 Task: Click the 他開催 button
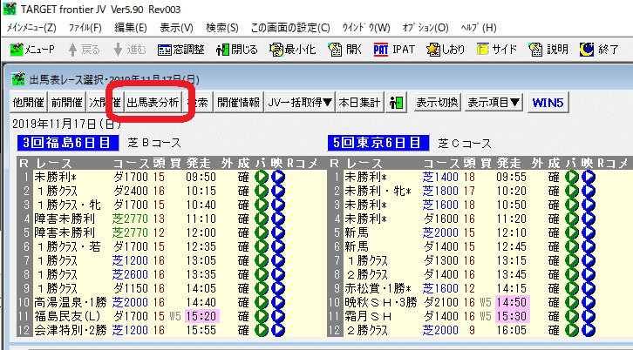(x=29, y=103)
